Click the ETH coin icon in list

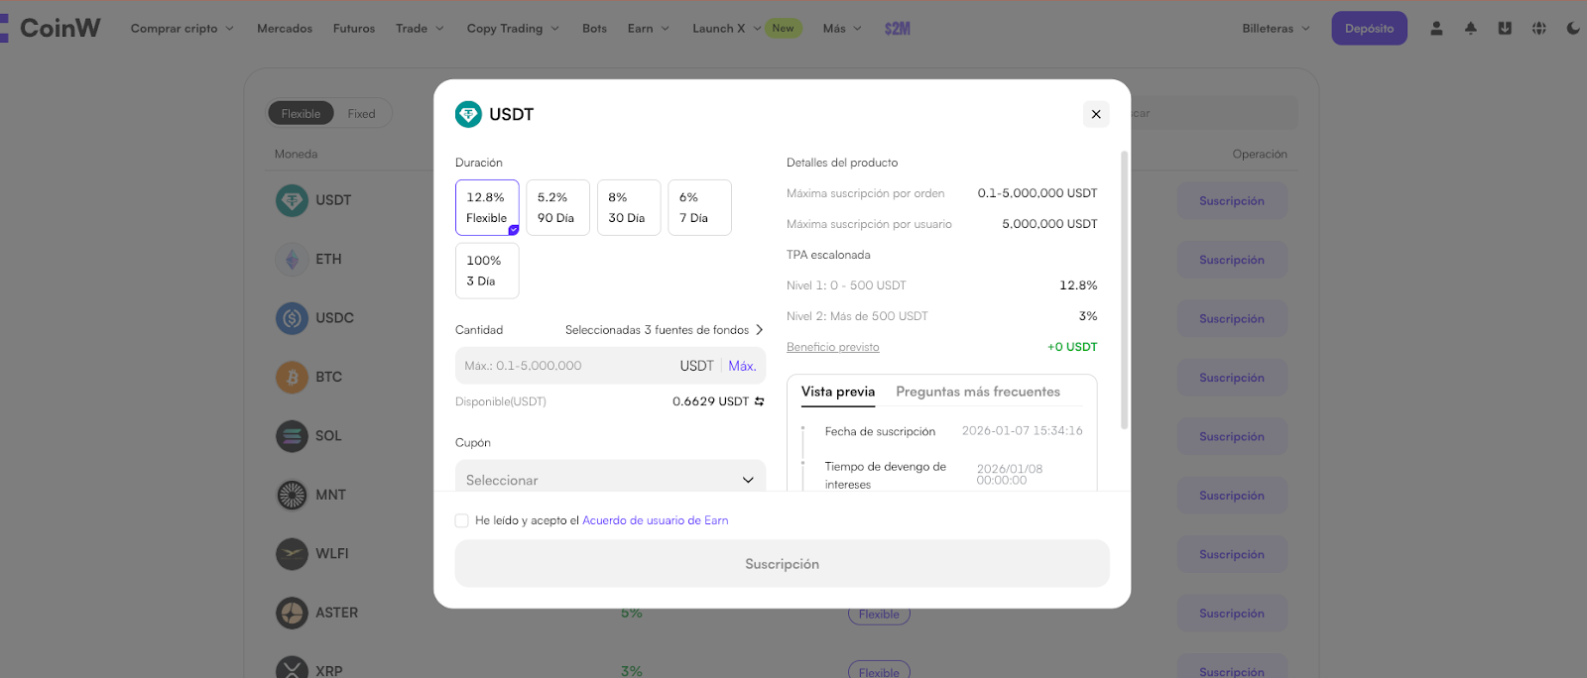tap(292, 259)
